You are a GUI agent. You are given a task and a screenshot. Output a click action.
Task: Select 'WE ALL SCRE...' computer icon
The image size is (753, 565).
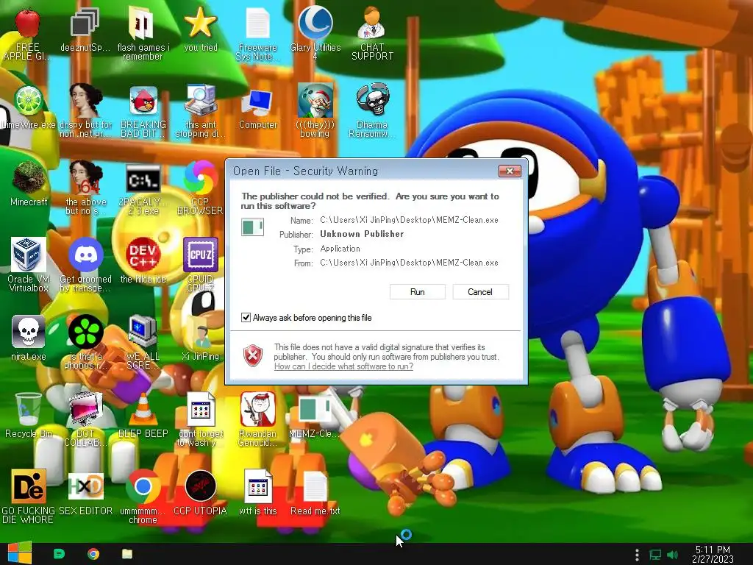143,343
